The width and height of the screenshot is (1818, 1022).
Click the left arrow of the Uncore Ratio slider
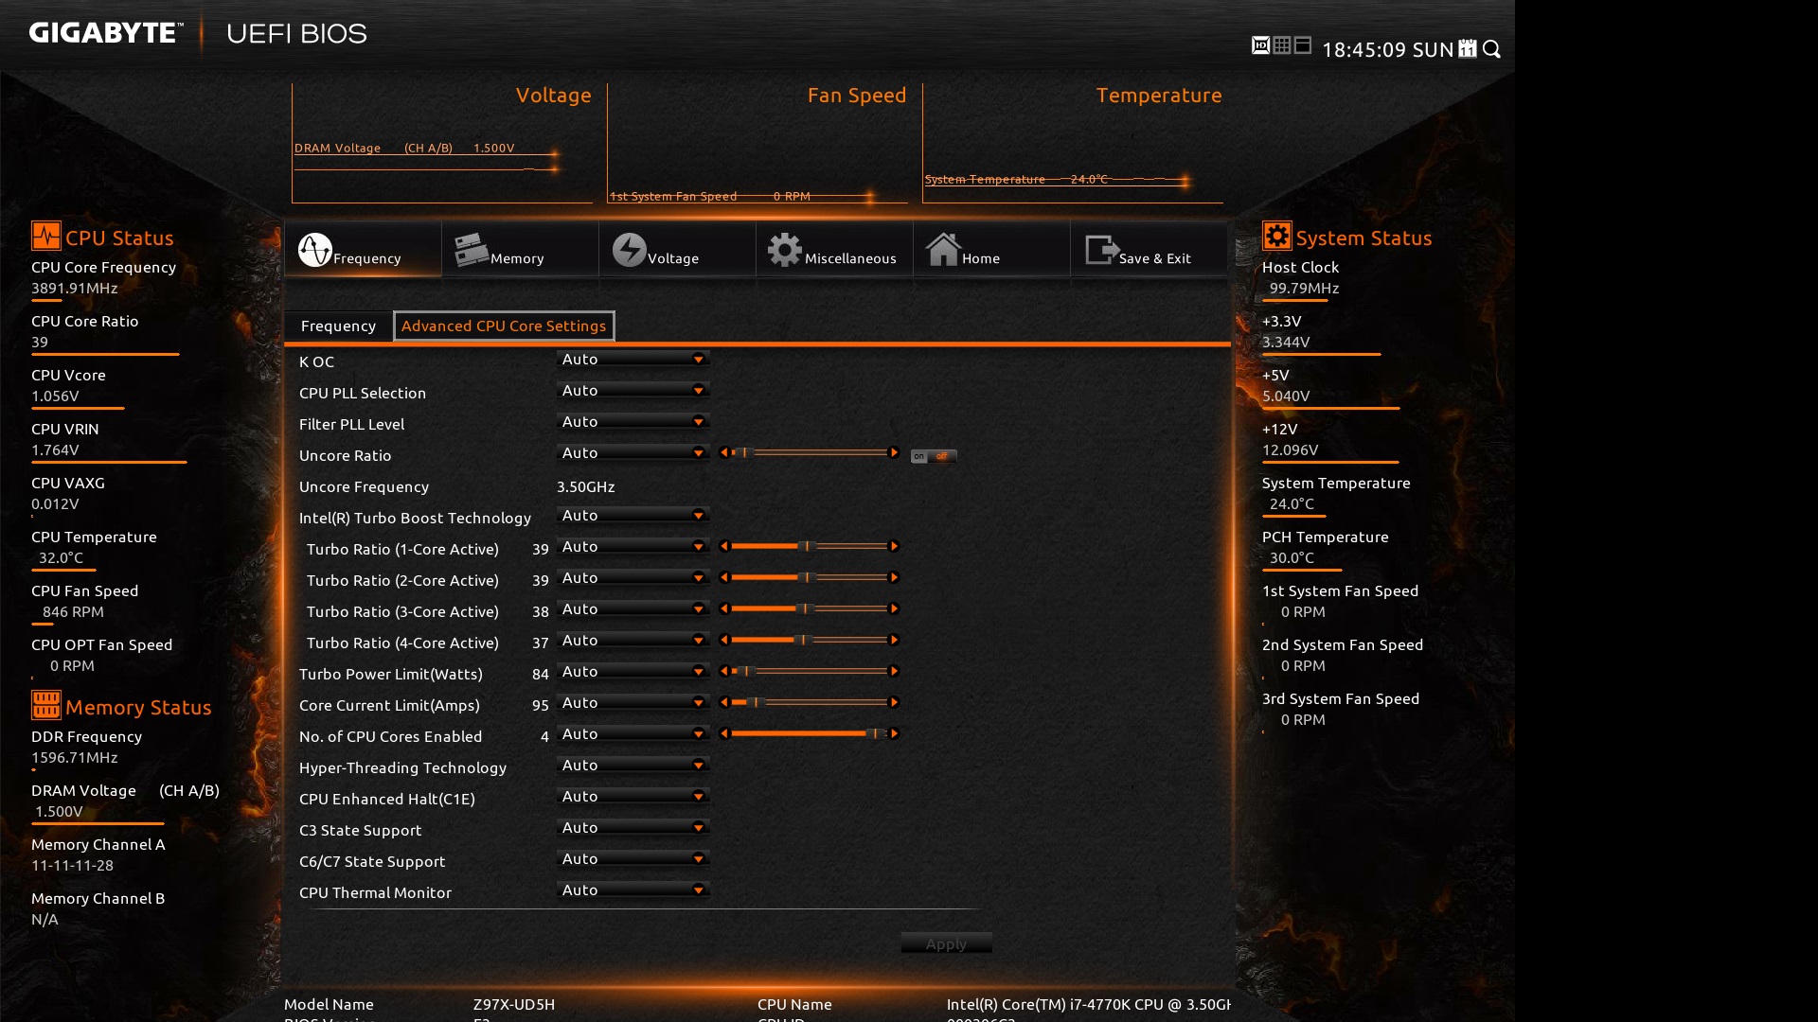[724, 453]
